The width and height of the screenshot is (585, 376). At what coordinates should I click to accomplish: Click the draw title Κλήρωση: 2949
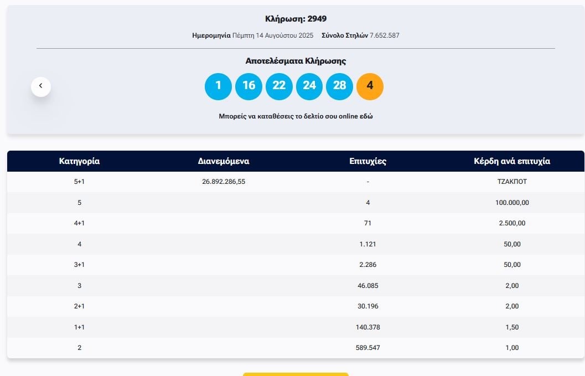point(296,19)
